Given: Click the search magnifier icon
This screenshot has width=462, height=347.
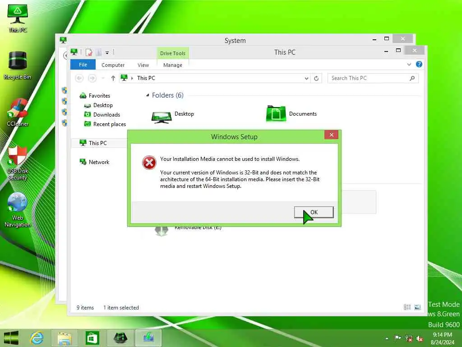Looking at the screenshot, I should 412,78.
